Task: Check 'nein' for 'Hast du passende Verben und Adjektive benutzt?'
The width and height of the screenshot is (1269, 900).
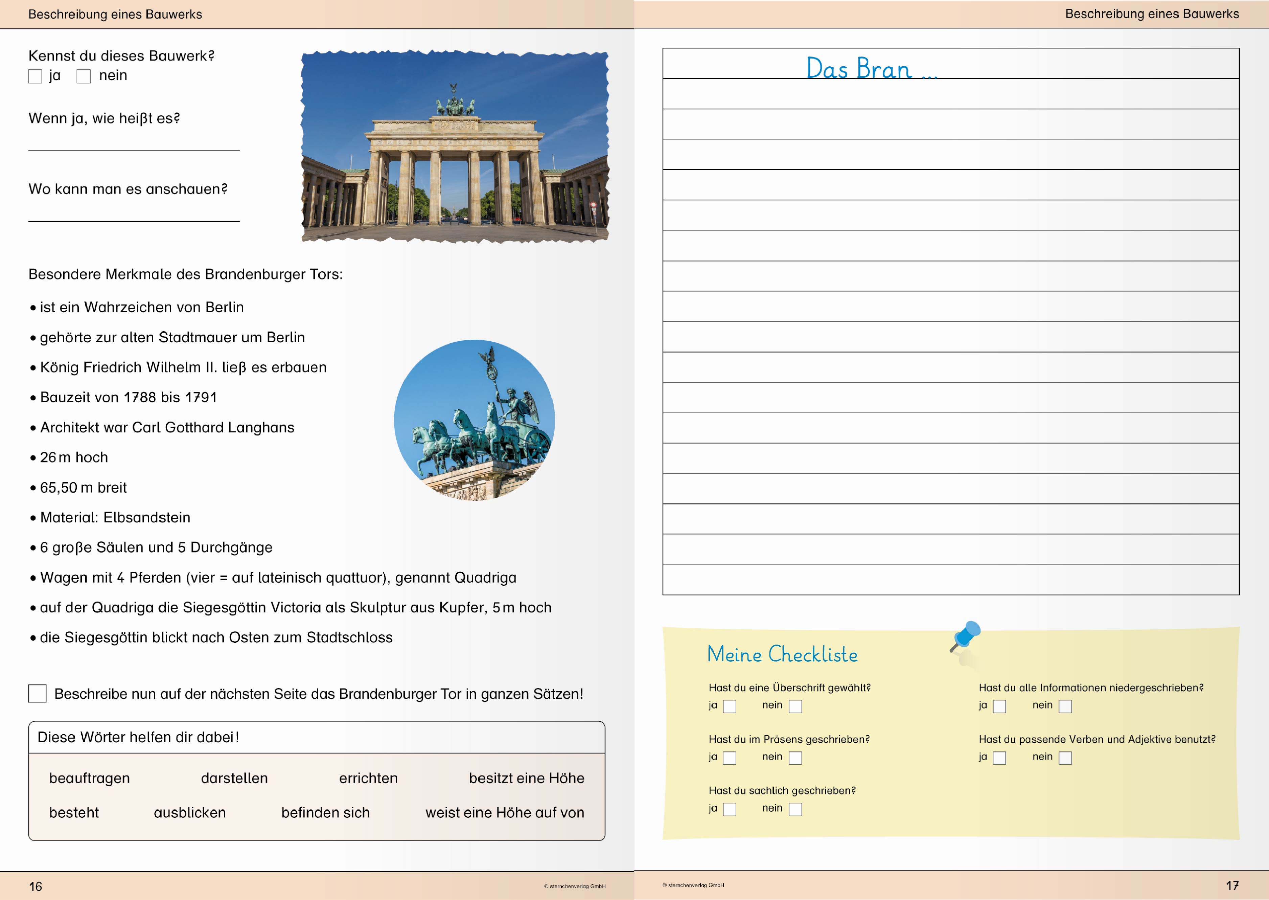Action: (1065, 758)
